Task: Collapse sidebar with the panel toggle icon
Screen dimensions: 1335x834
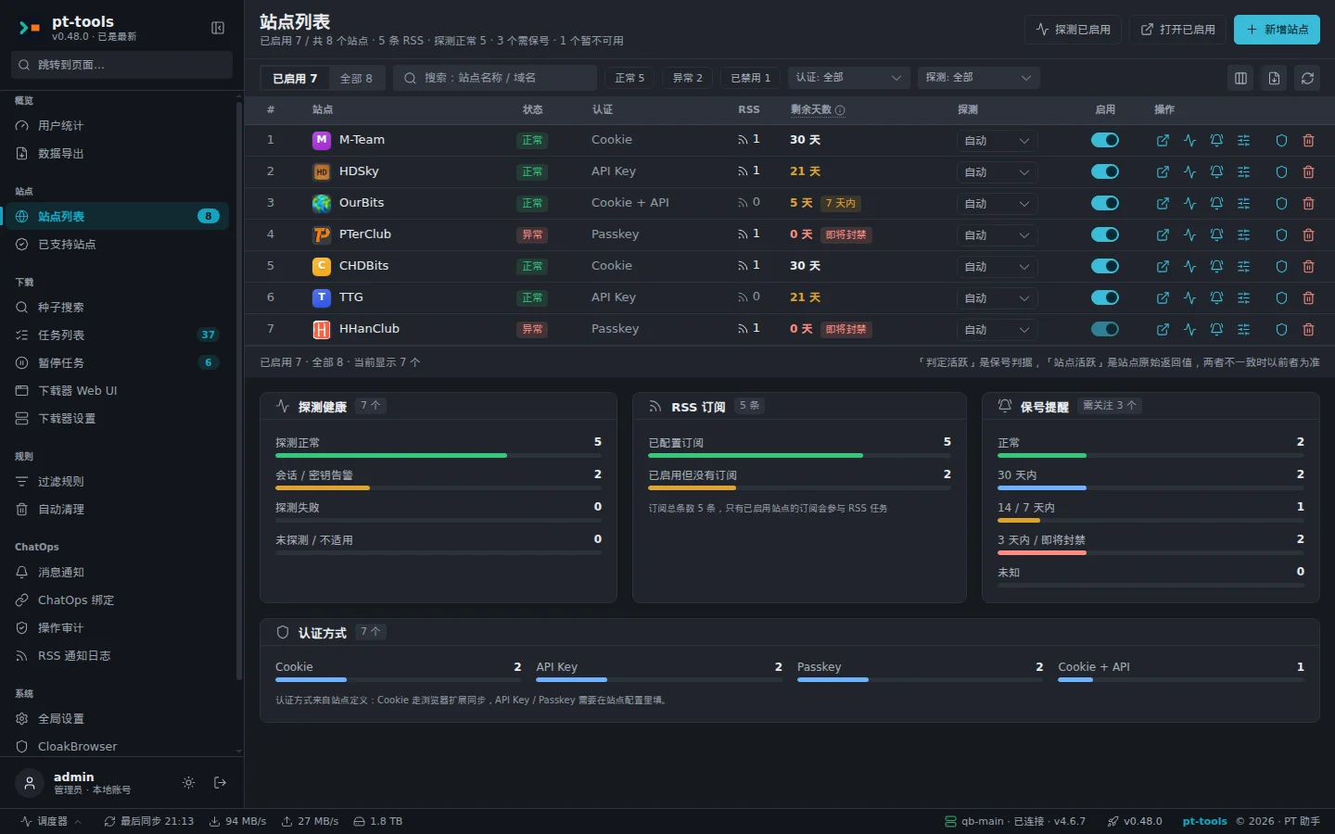Action: click(218, 28)
